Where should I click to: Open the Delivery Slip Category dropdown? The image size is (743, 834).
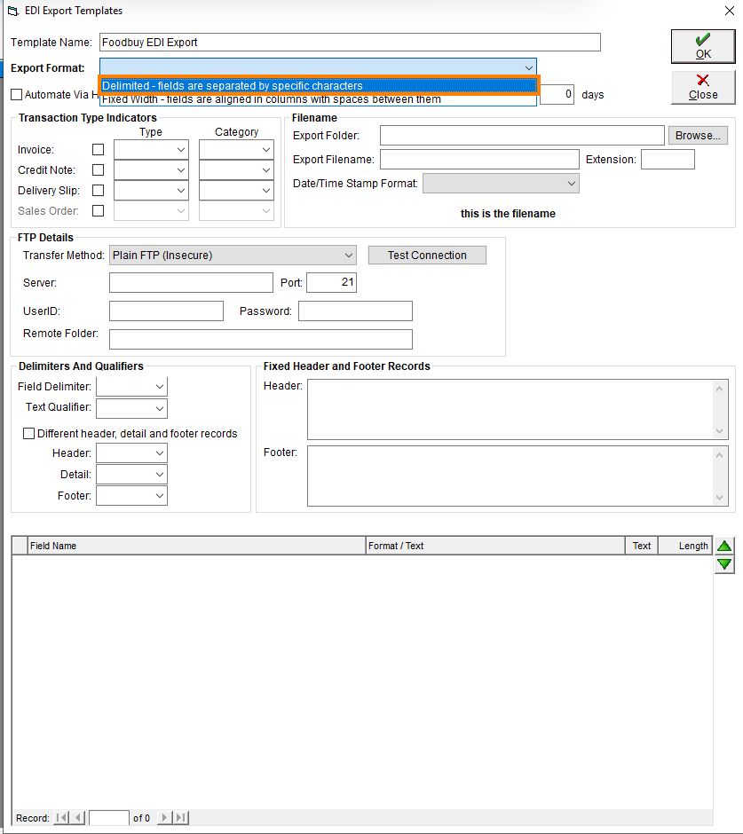(236, 191)
